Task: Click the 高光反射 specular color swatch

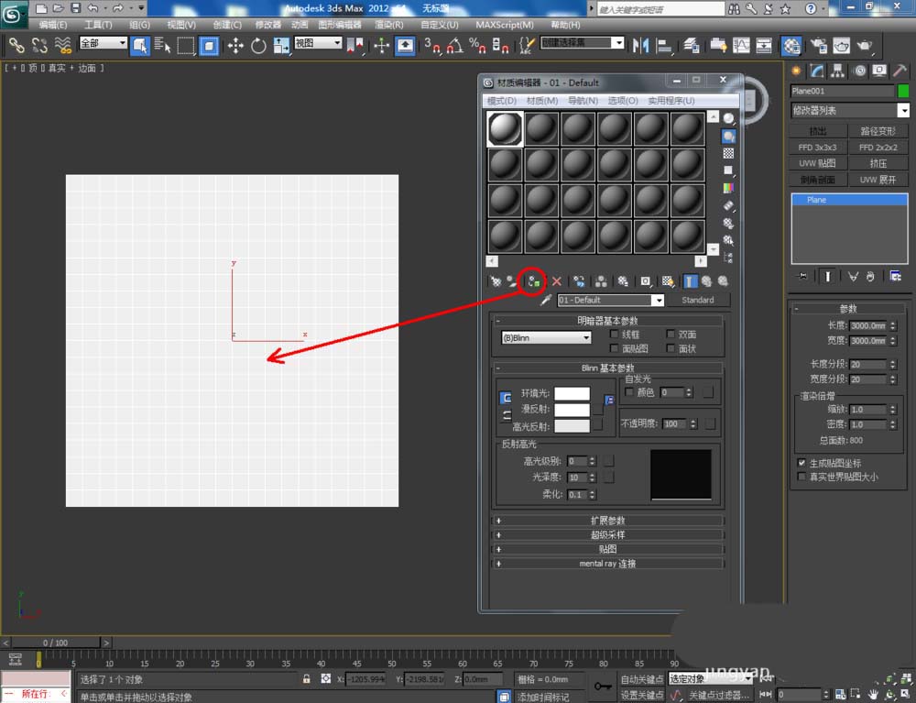Action: 572,426
